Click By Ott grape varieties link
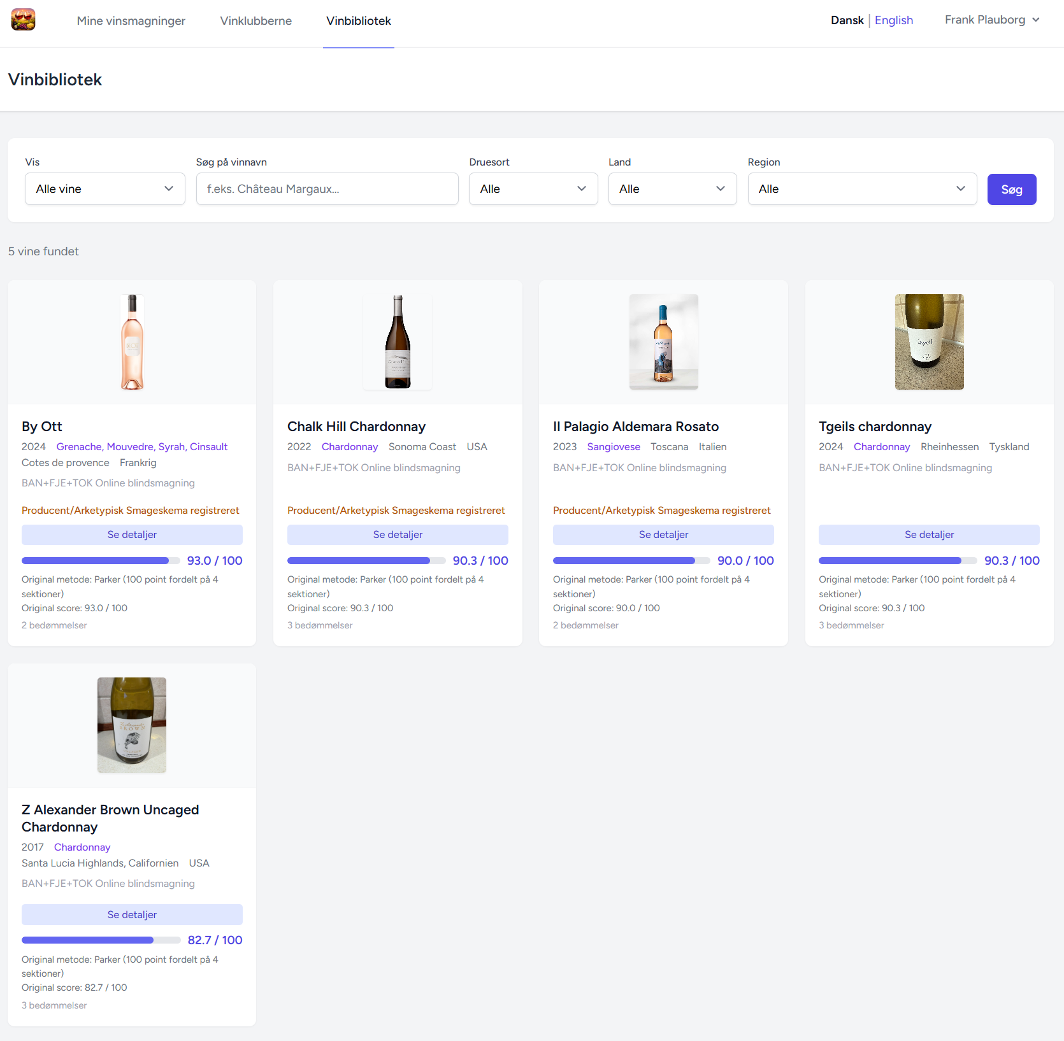Viewport: 1064px width, 1041px height. pos(141,447)
